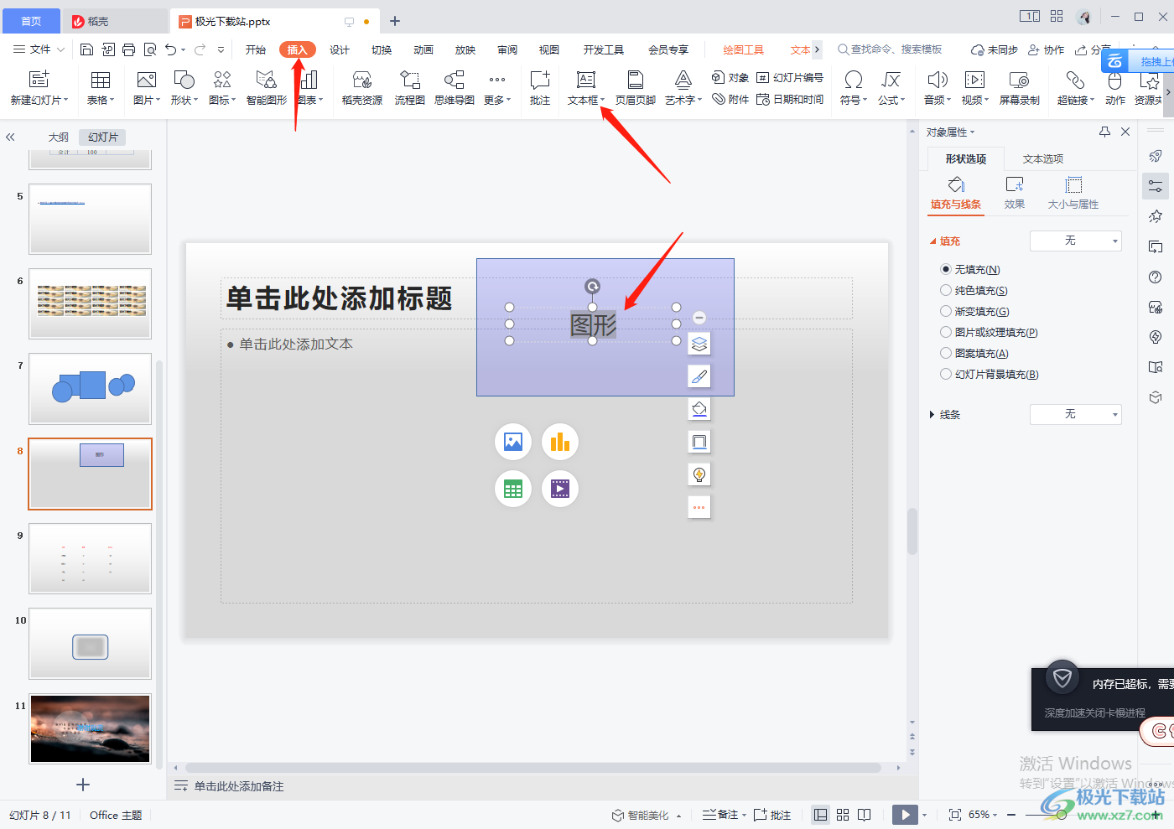The height and width of the screenshot is (829, 1174).
Task: Open the File (文件) menu dropdown
Action: [39, 49]
